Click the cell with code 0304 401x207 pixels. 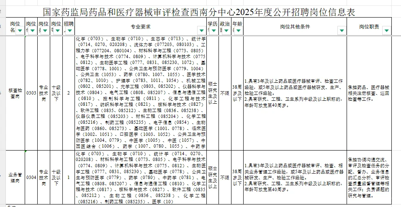pyautogui.click(x=31, y=177)
